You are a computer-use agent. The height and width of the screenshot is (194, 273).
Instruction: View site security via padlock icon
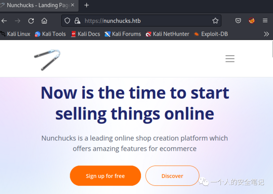[78, 21]
